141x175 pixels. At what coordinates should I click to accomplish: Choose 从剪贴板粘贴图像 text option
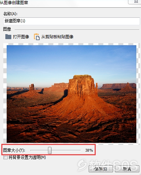click(x=57, y=37)
